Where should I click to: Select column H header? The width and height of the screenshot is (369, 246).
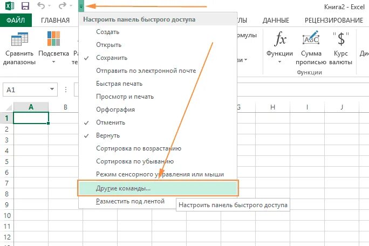pyautogui.click(x=272, y=107)
